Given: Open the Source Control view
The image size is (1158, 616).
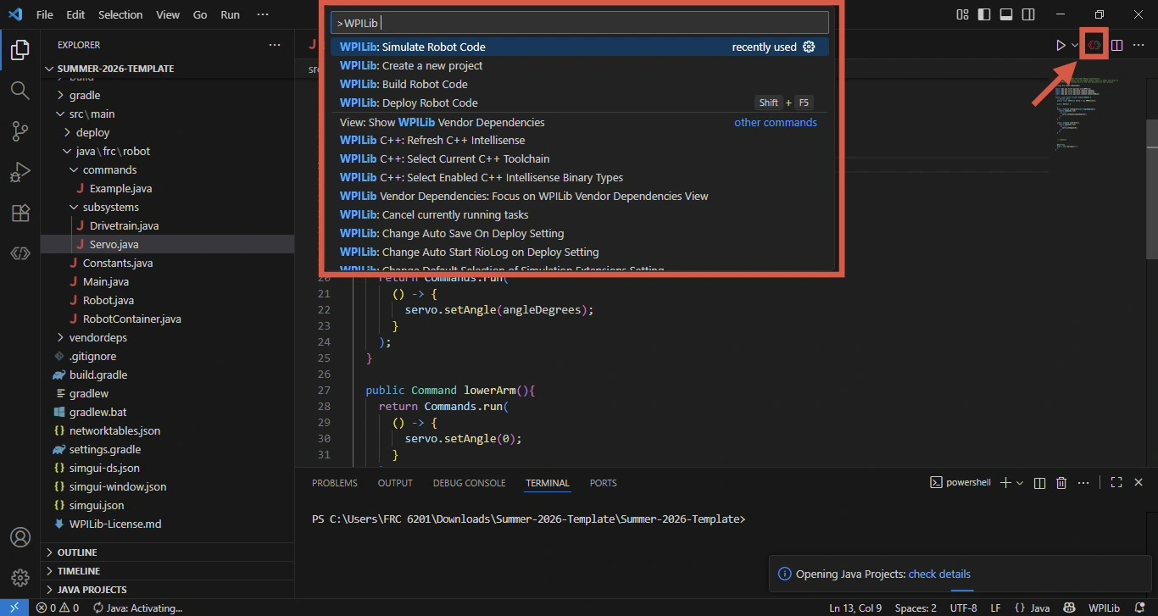Looking at the screenshot, I should click(x=20, y=130).
